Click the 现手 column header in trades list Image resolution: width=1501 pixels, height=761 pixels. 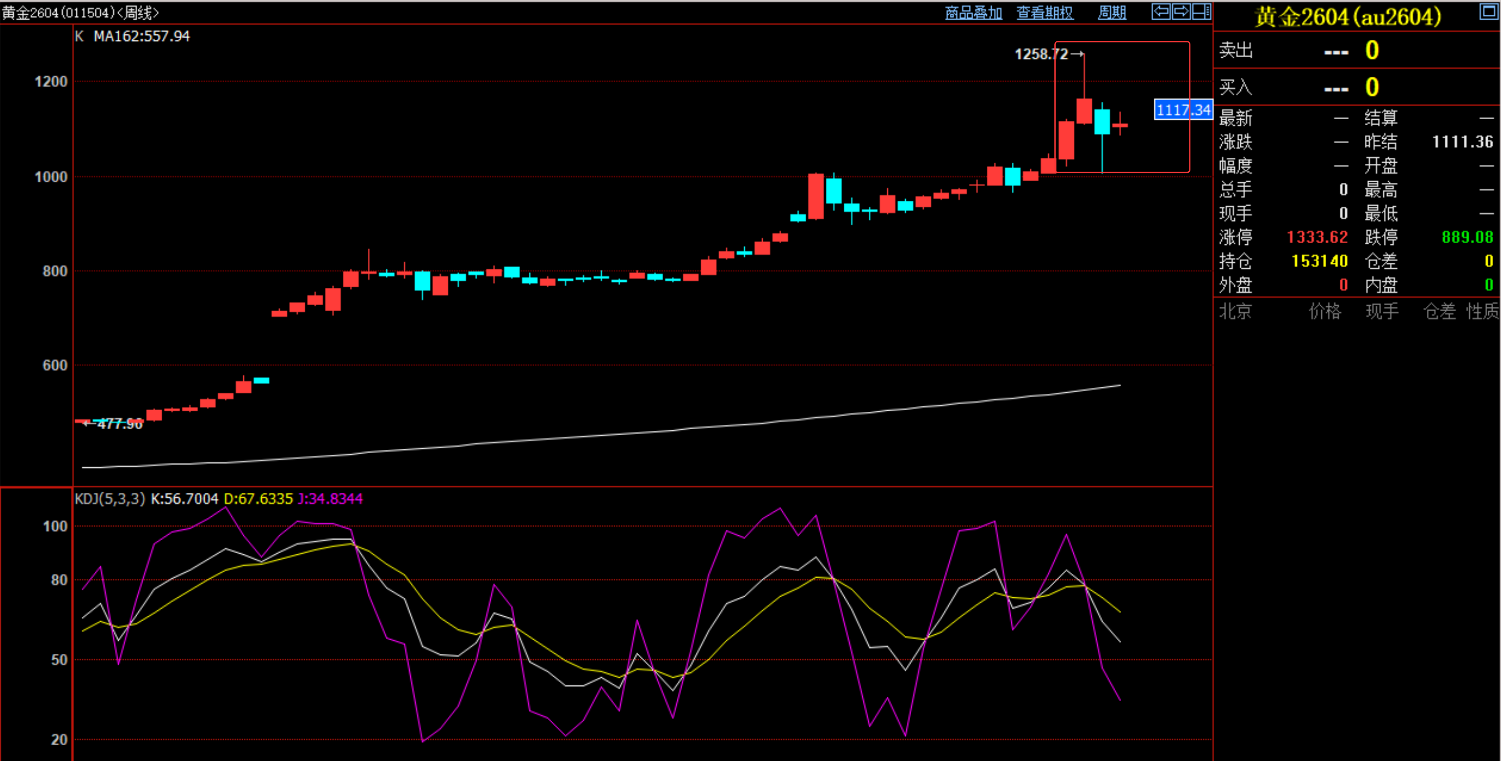point(1382,311)
